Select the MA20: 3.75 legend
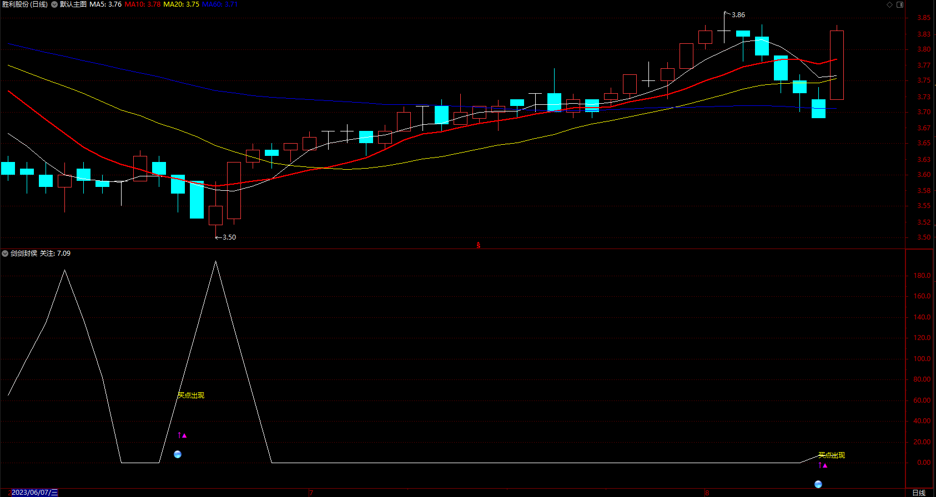Image resolution: width=936 pixels, height=497 pixels. [181, 4]
